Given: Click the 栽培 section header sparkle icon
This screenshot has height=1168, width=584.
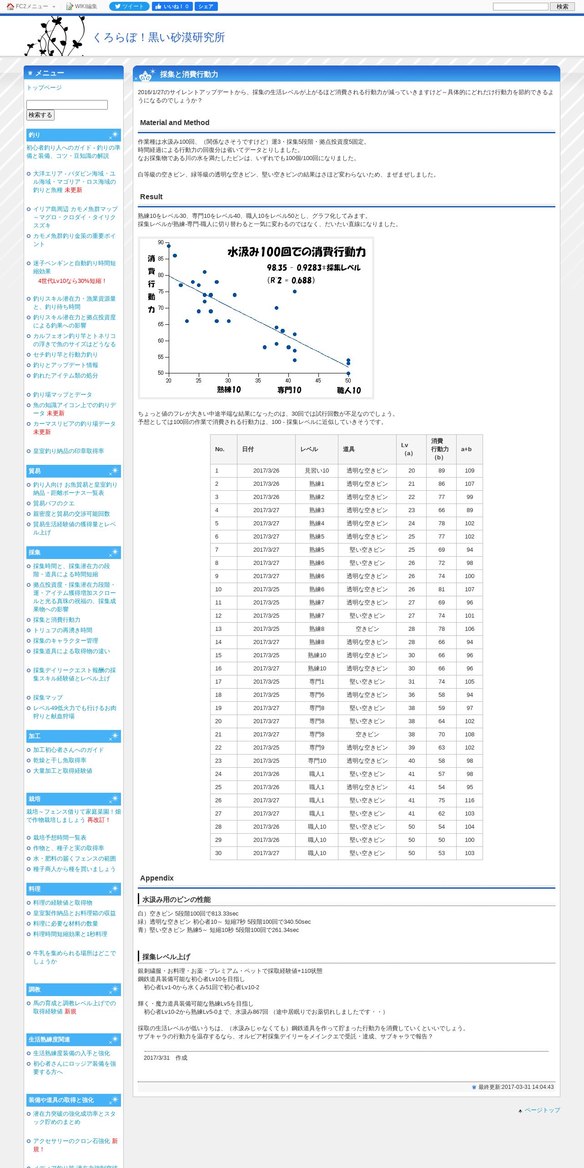Looking at the screenshot, I should pyautogui.click(x=114, y=799).
